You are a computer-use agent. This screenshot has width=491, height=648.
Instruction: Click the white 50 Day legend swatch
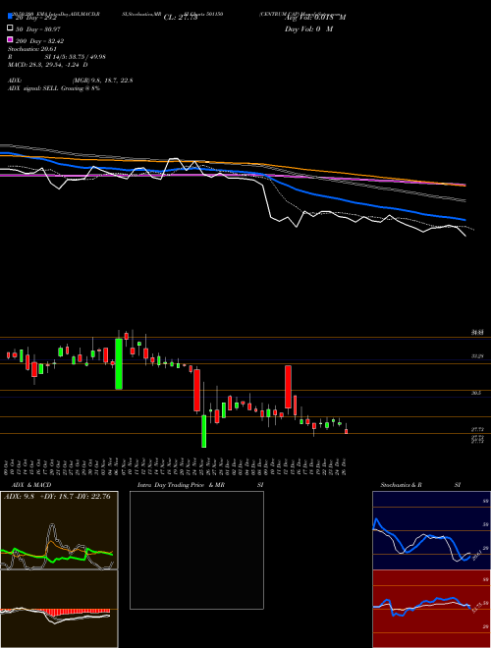10,28
